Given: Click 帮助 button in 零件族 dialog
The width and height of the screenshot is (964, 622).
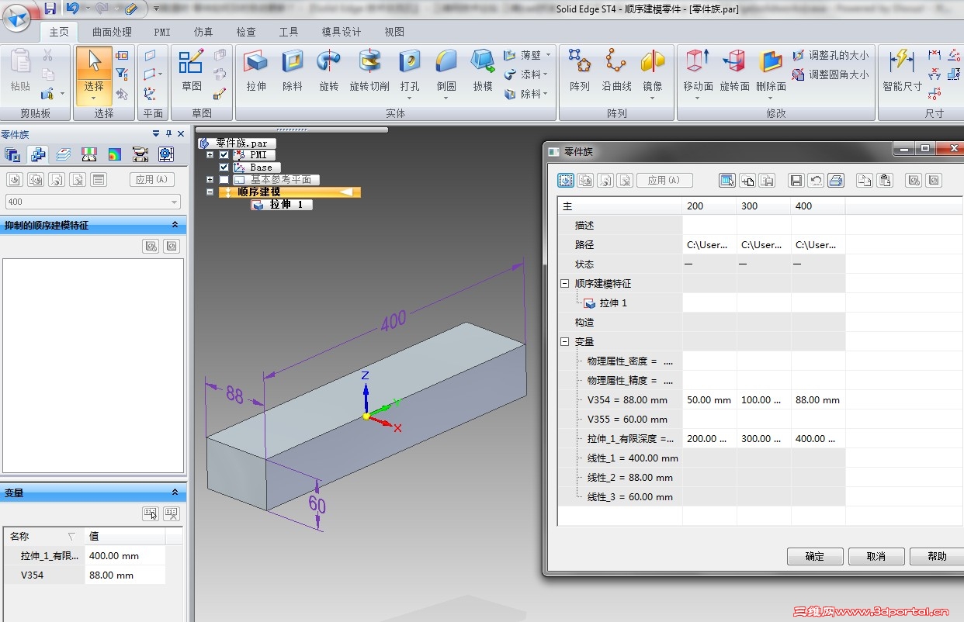Looking at the screenshot, I should 938,556.
